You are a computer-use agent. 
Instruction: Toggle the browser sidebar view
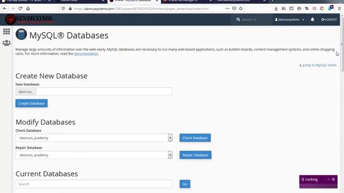[291, 9]
